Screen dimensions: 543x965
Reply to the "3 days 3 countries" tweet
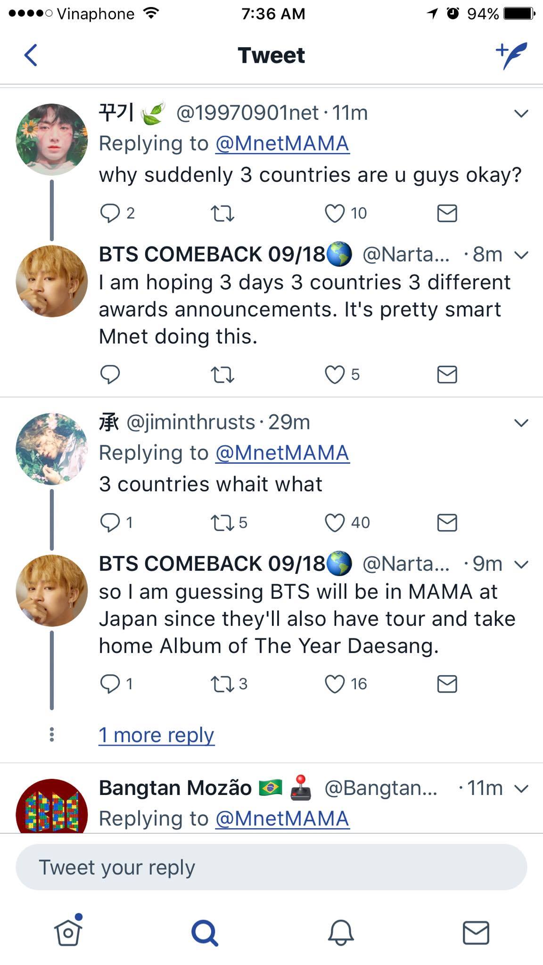click(x=110, y=375)
